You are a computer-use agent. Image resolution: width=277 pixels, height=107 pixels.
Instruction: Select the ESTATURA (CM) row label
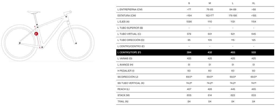click(x=127, y=15)
